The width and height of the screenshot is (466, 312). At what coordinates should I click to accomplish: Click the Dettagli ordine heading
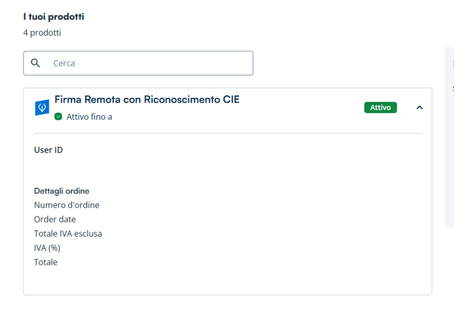click(x=62, y=191)
